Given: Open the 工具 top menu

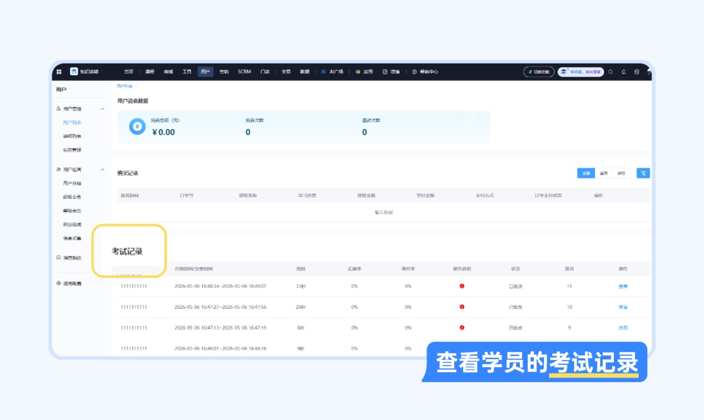Looking at the screenshot, I should pos(186,72).
